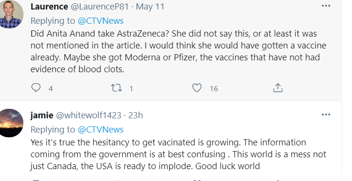Open @CTVNews mention in jamie's reply

click(x=101, y=130)
